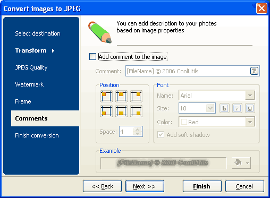Go to Select destination step
The height and width of the screenshot is (198, 270).
[x=38, y=33]
